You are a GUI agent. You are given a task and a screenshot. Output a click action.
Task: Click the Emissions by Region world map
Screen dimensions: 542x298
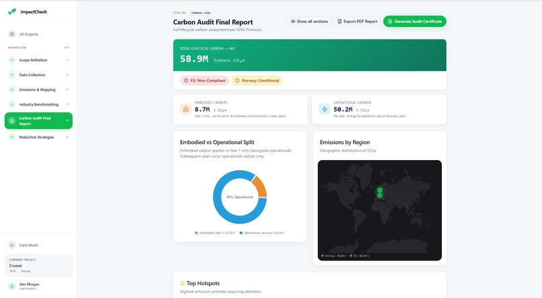(379, 210)
